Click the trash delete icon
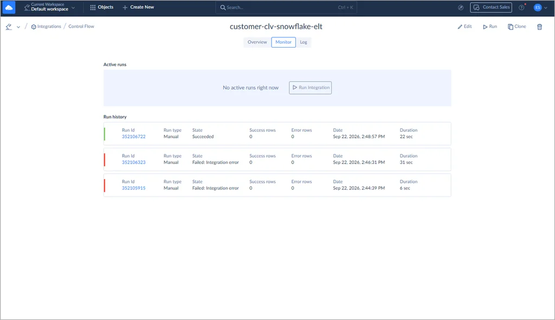This screenshot has width=555, height=320. click(x=539, y=27)
